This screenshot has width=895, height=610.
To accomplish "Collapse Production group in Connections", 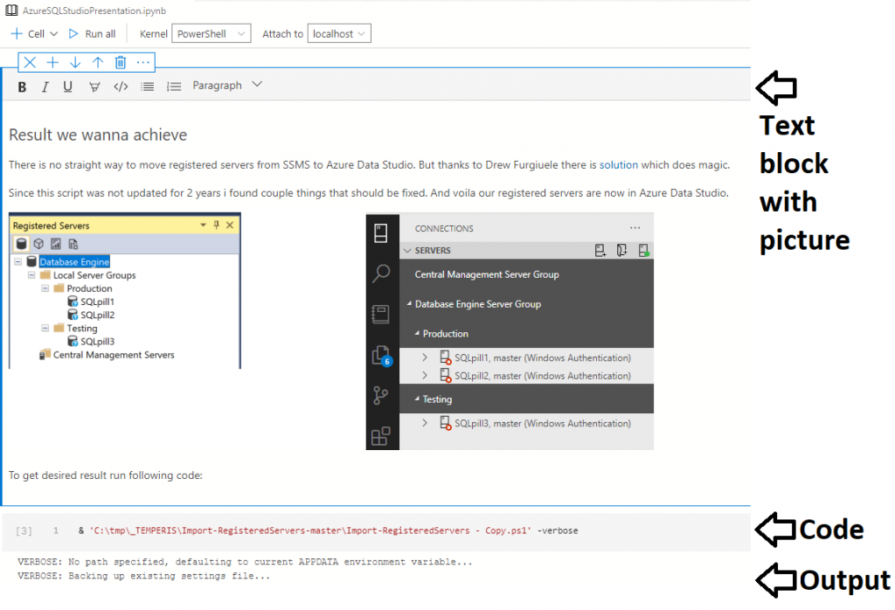I will point(417,333).
